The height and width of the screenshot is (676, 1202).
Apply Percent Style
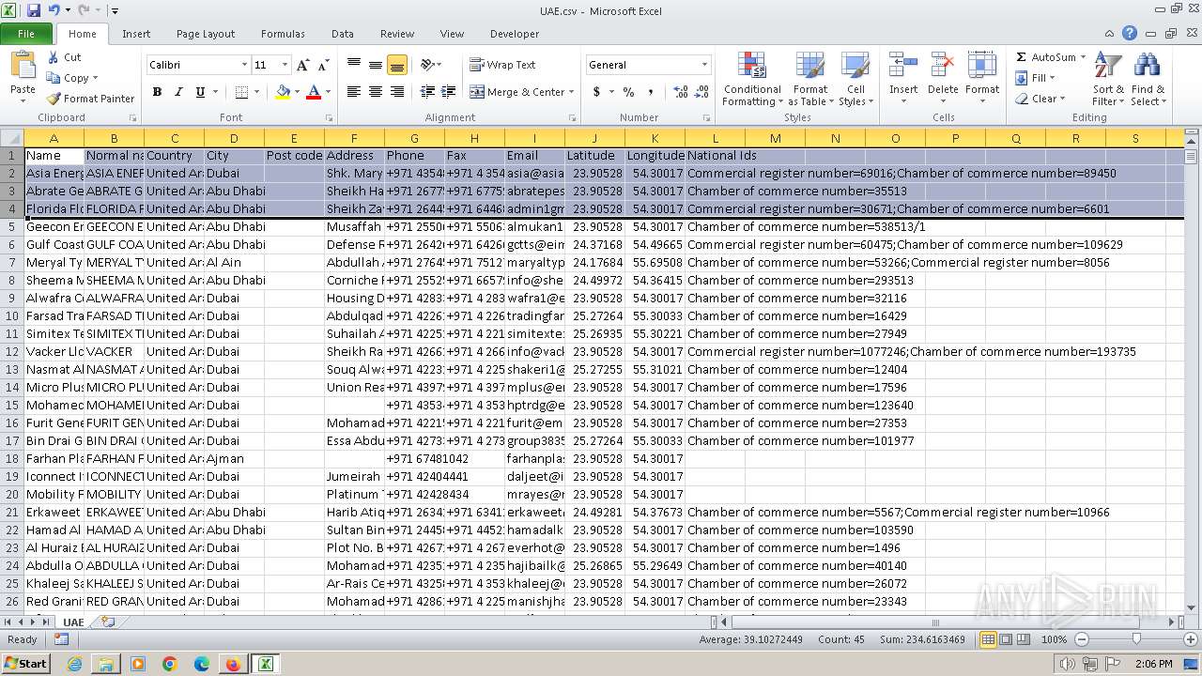[628, 92]
